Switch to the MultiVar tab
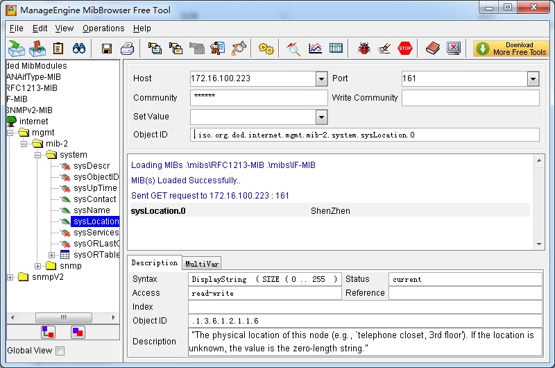 (x=202, y=264)
